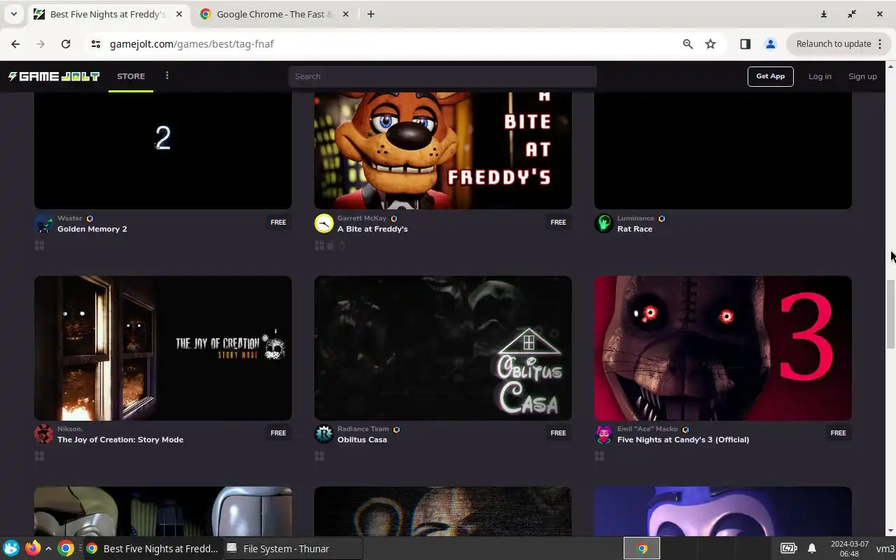
Task: Bookmark this page with the star icon
Action: pos(710,43)
